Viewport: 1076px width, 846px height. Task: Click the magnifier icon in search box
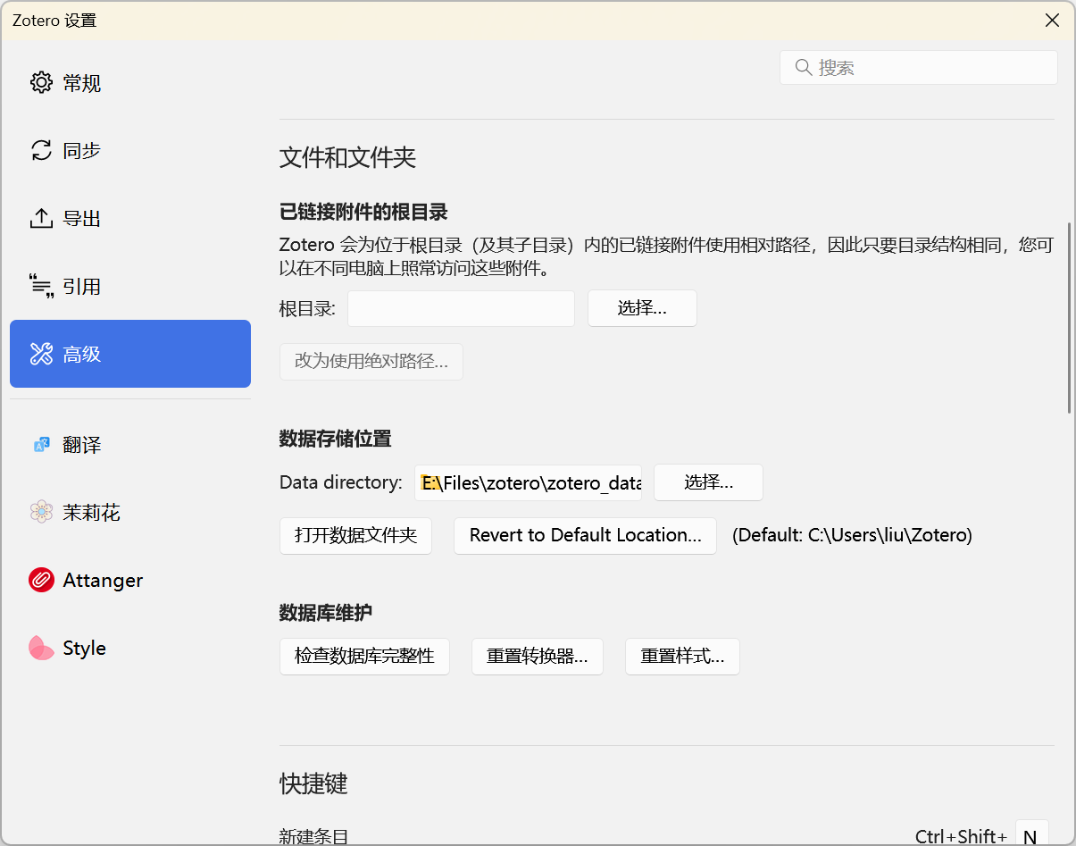[803, 68]
